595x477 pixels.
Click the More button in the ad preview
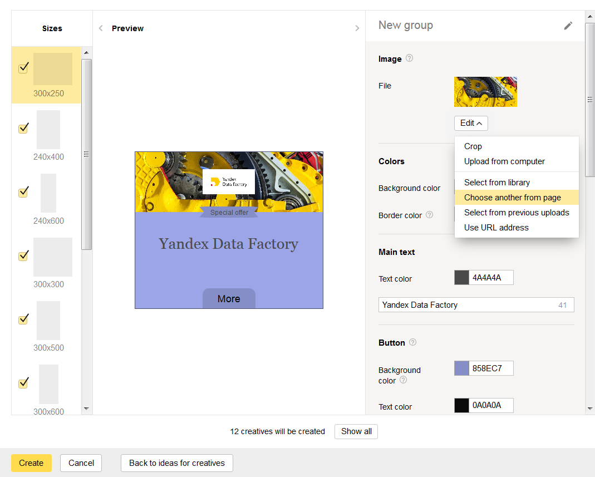pos(229,299)
